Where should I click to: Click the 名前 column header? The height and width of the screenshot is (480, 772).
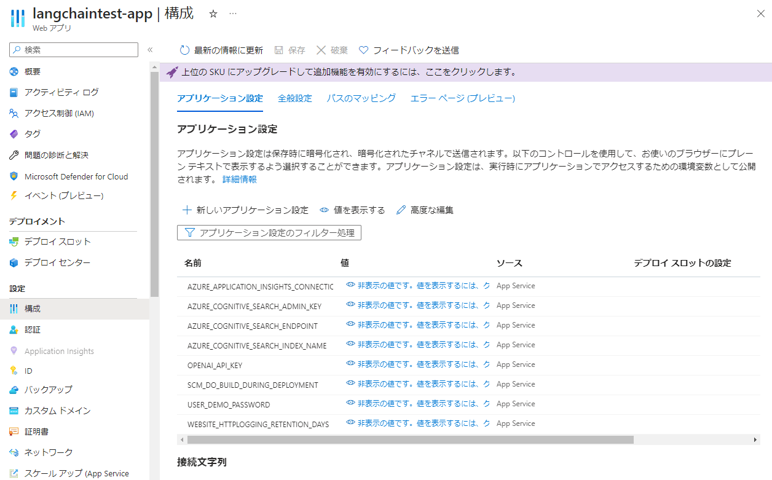tap(192, 263)
